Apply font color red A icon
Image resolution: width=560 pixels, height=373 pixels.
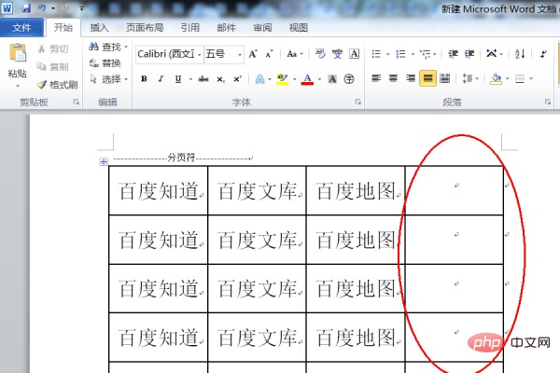(306, 79)
